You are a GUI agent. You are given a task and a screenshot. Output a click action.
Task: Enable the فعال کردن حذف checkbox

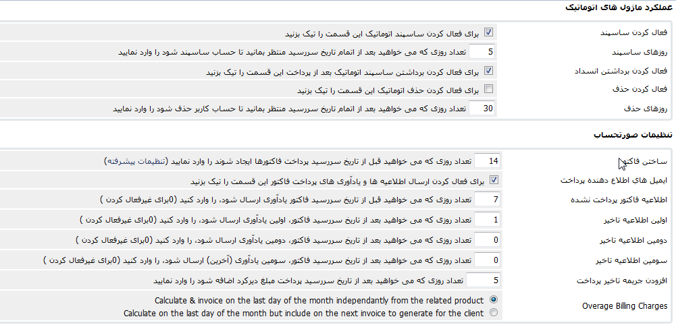pyautogui.click(x=488, y=89)
